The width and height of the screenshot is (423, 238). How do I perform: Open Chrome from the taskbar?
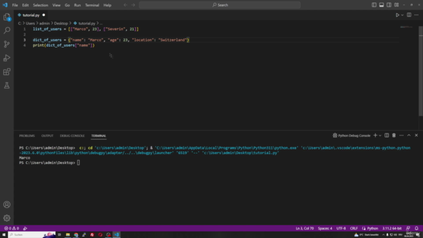tap(76, 235)
